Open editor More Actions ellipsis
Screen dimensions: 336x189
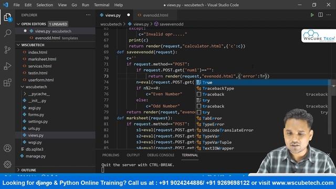coord(329,15)
